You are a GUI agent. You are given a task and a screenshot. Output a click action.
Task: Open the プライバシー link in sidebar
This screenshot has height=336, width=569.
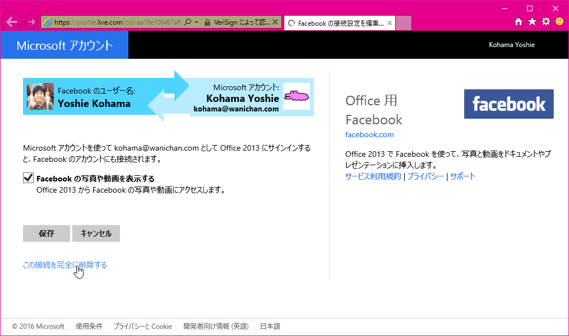click(425, 176)
